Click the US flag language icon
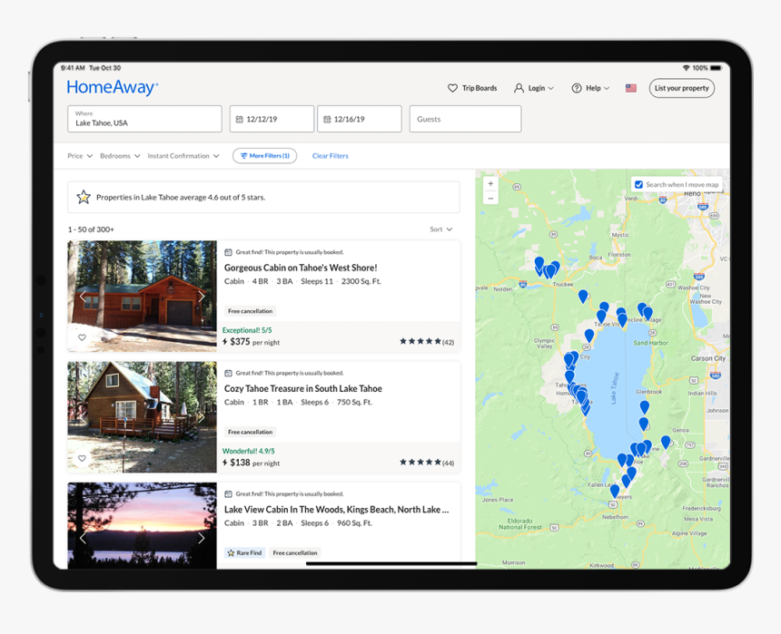 click(631, 88)
